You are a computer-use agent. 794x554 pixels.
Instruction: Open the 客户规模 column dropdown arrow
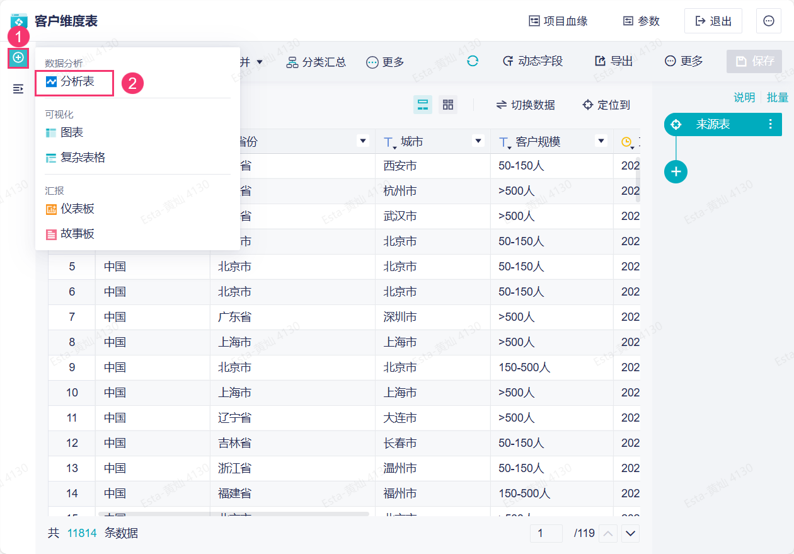pyautogui.click(x=601, y=141)
